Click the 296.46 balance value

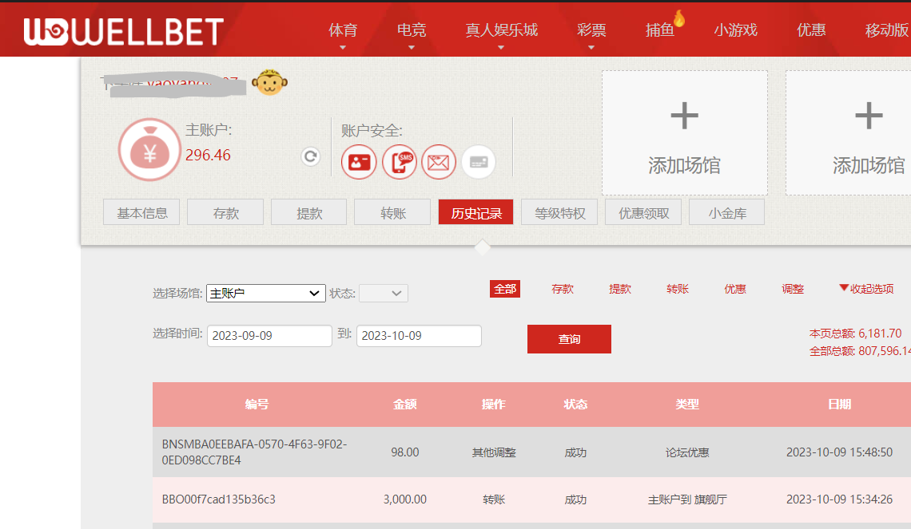click(208, 155)
